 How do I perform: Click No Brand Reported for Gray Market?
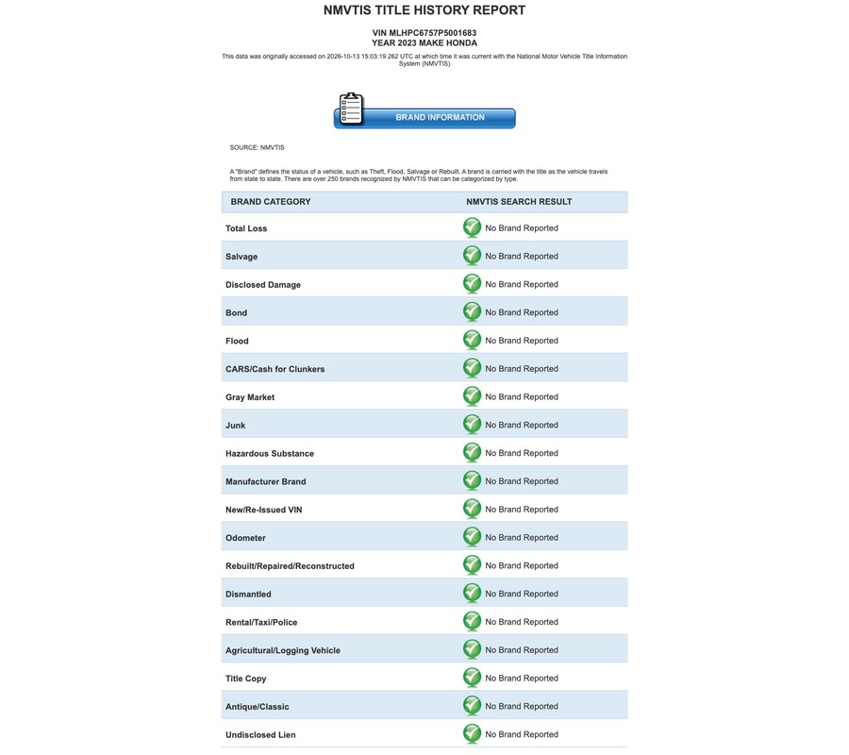[522, 397]
